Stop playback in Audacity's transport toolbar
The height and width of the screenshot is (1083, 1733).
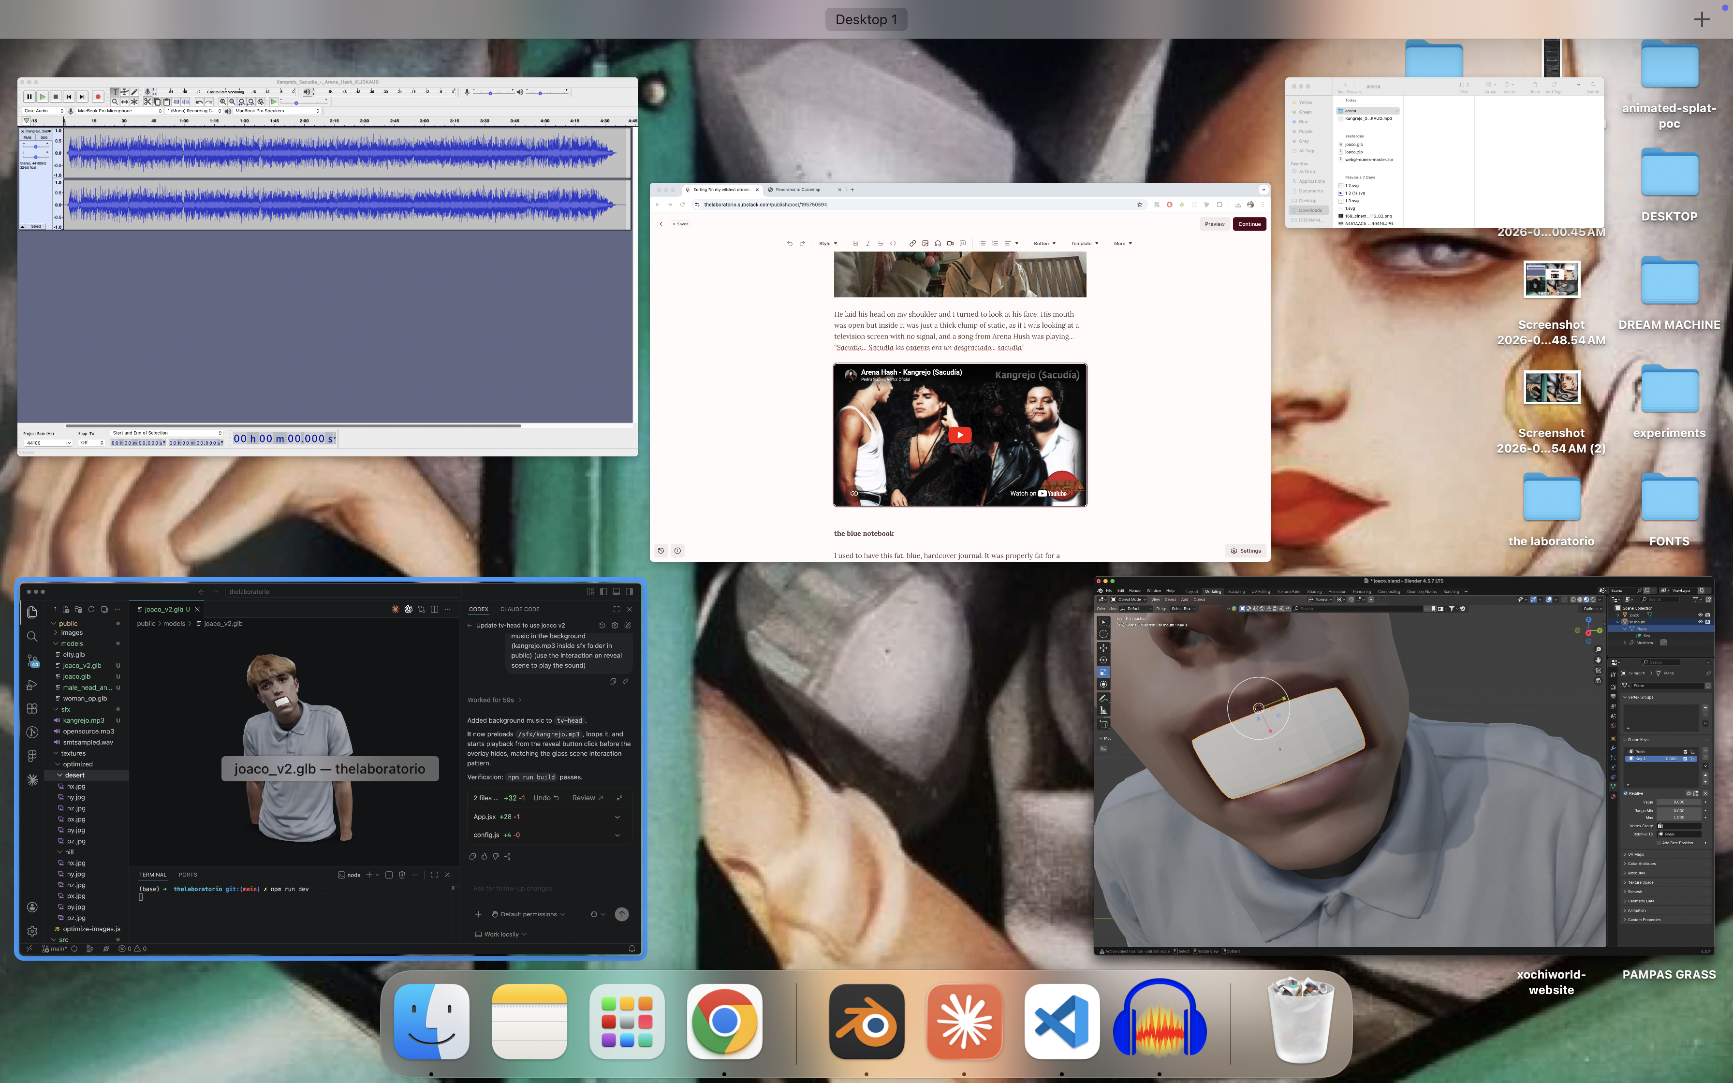click(56, 97)
